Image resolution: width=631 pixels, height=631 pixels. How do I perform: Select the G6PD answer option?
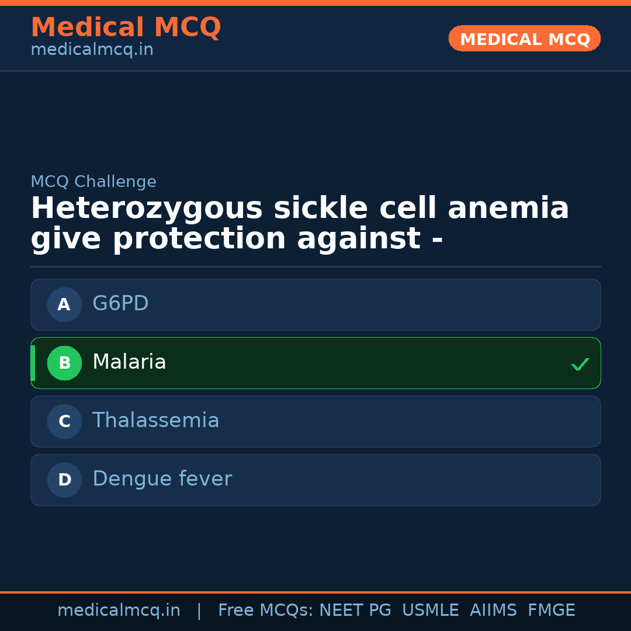[315, 304]
